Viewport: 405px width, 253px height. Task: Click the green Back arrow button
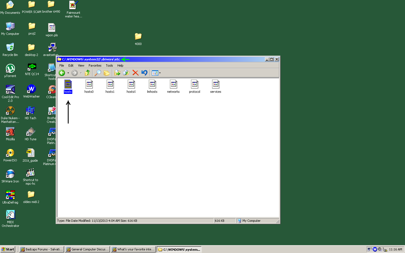click(x=62, y=73)
